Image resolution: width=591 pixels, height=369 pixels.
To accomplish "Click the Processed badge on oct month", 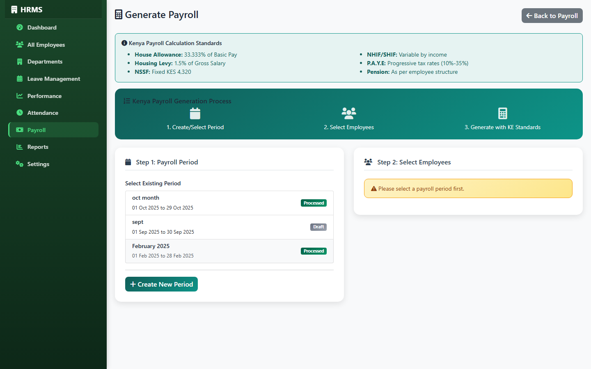I will pos(314,203).
